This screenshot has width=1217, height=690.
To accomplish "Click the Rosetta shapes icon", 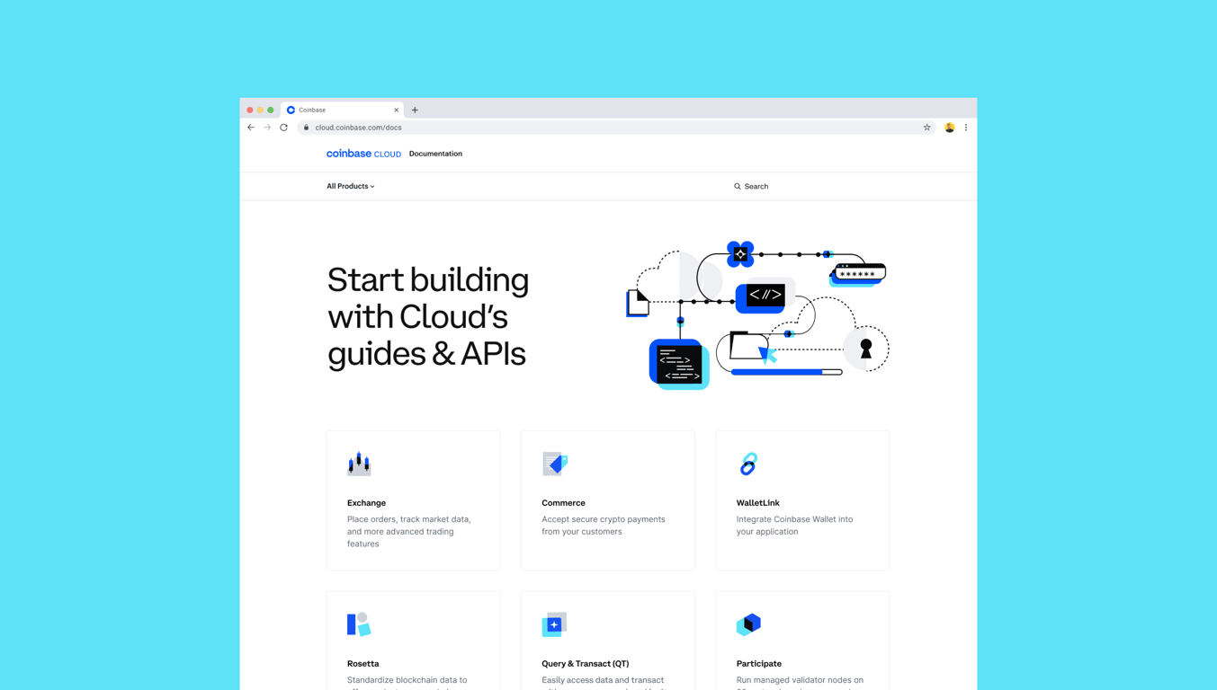I will click(359, 624).
